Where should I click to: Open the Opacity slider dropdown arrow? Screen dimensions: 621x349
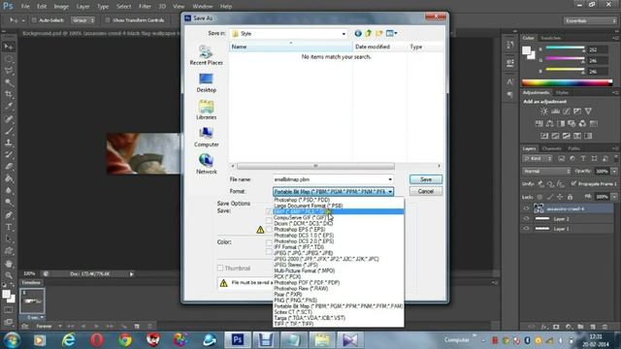(x=614, y=172)
